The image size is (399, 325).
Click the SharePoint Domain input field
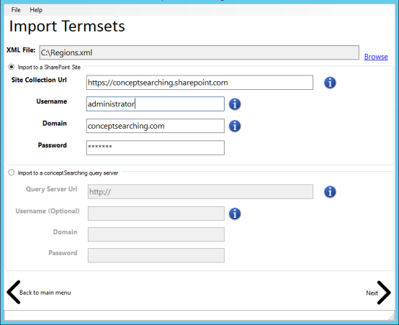click(156, 126)
